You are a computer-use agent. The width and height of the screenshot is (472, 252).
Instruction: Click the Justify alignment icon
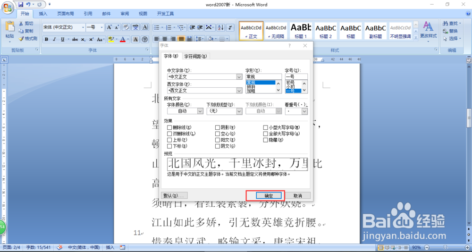click(x=181, y=39)
